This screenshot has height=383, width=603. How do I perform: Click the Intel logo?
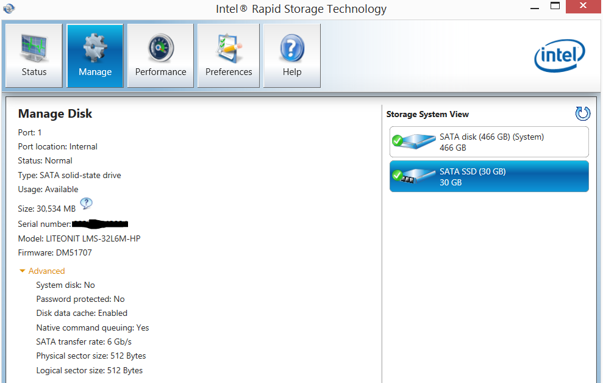[560, 55]
